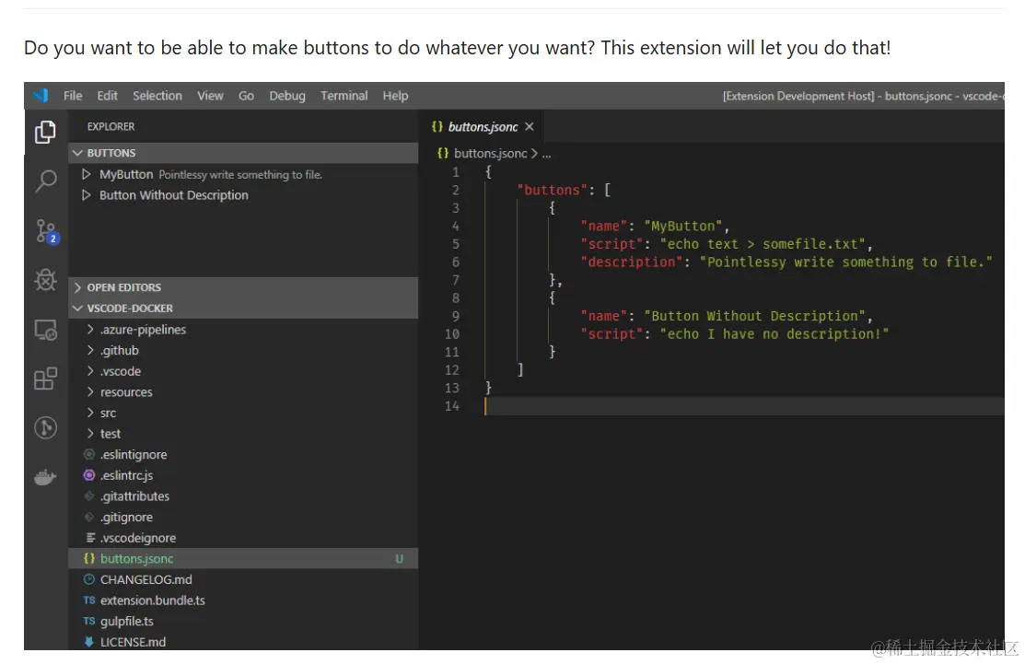
Task: Select buttons.jsonc in the file explorer
Action: (136, 559)
